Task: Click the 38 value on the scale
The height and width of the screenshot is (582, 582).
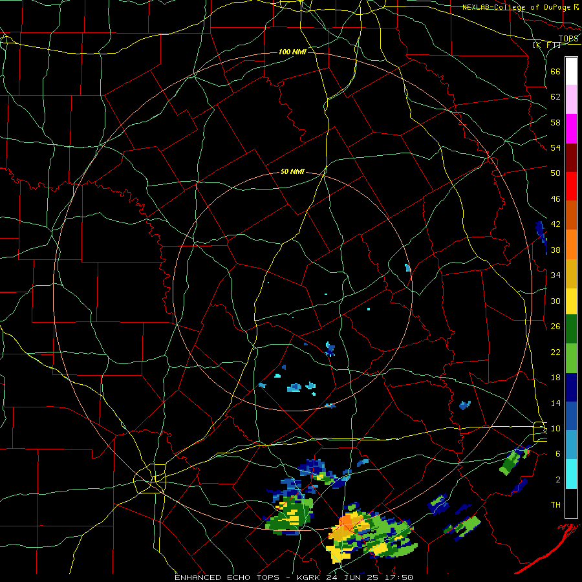Action: pyautogui.click(x=555, y=250)
